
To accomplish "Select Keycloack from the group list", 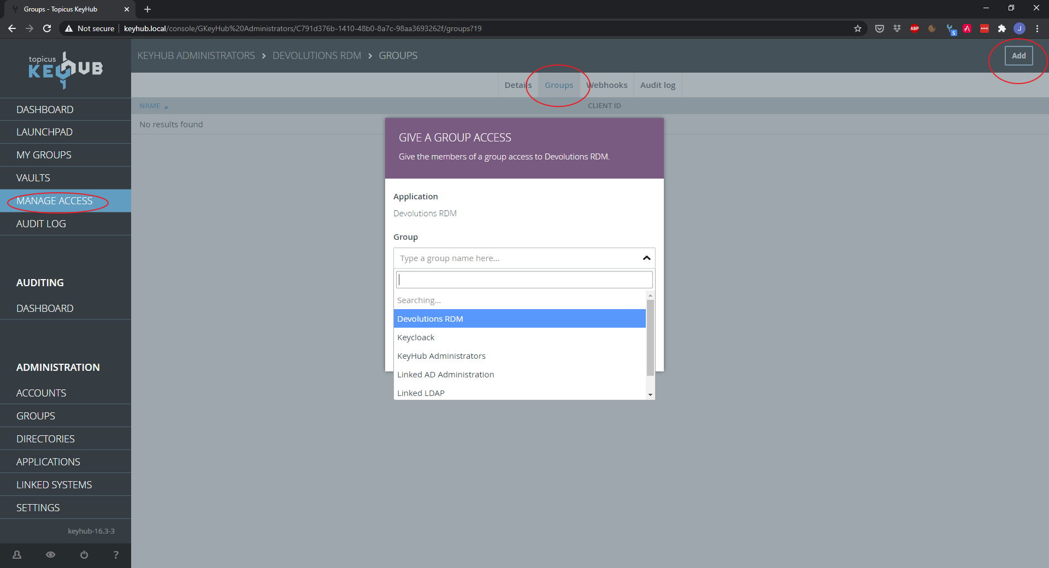I will pos(520,338).
